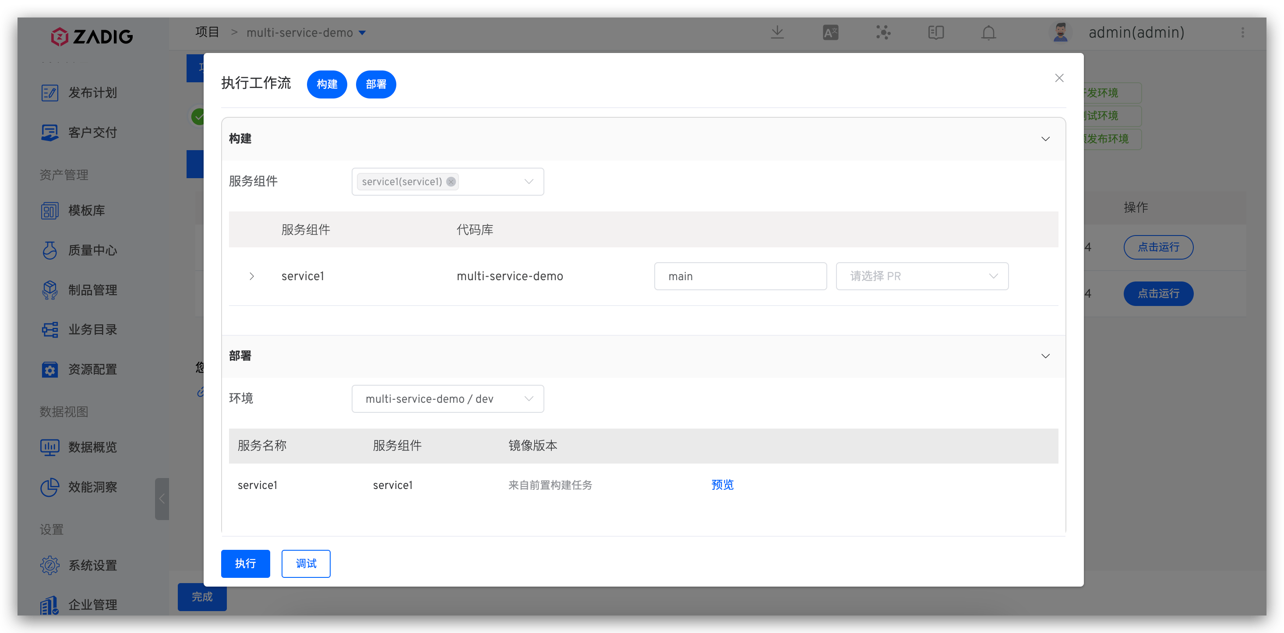This screenshot has height=633, width=1284.
Task: Click the notification bell icon
Action: click(x=988, y=33)
